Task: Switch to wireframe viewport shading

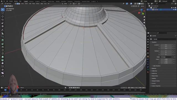Action: [x=138, y=4]
